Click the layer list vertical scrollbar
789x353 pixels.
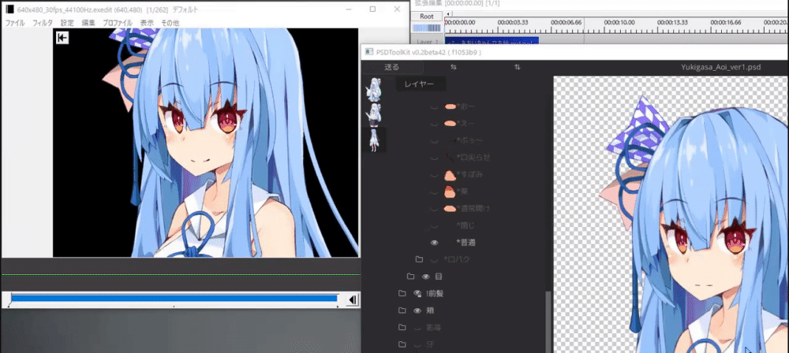point(548,321)
